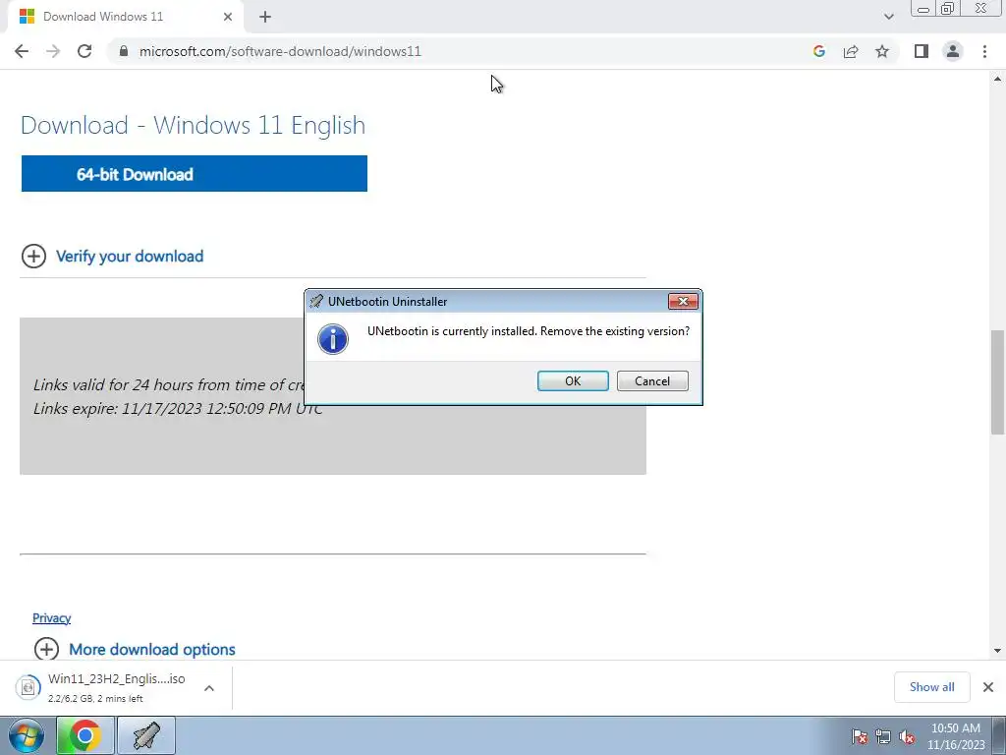Click scrollbar down arrow

click(997, 651)
